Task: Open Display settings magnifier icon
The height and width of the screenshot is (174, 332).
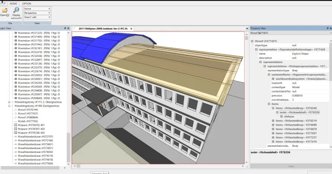Action: click(x=16, y=10)
